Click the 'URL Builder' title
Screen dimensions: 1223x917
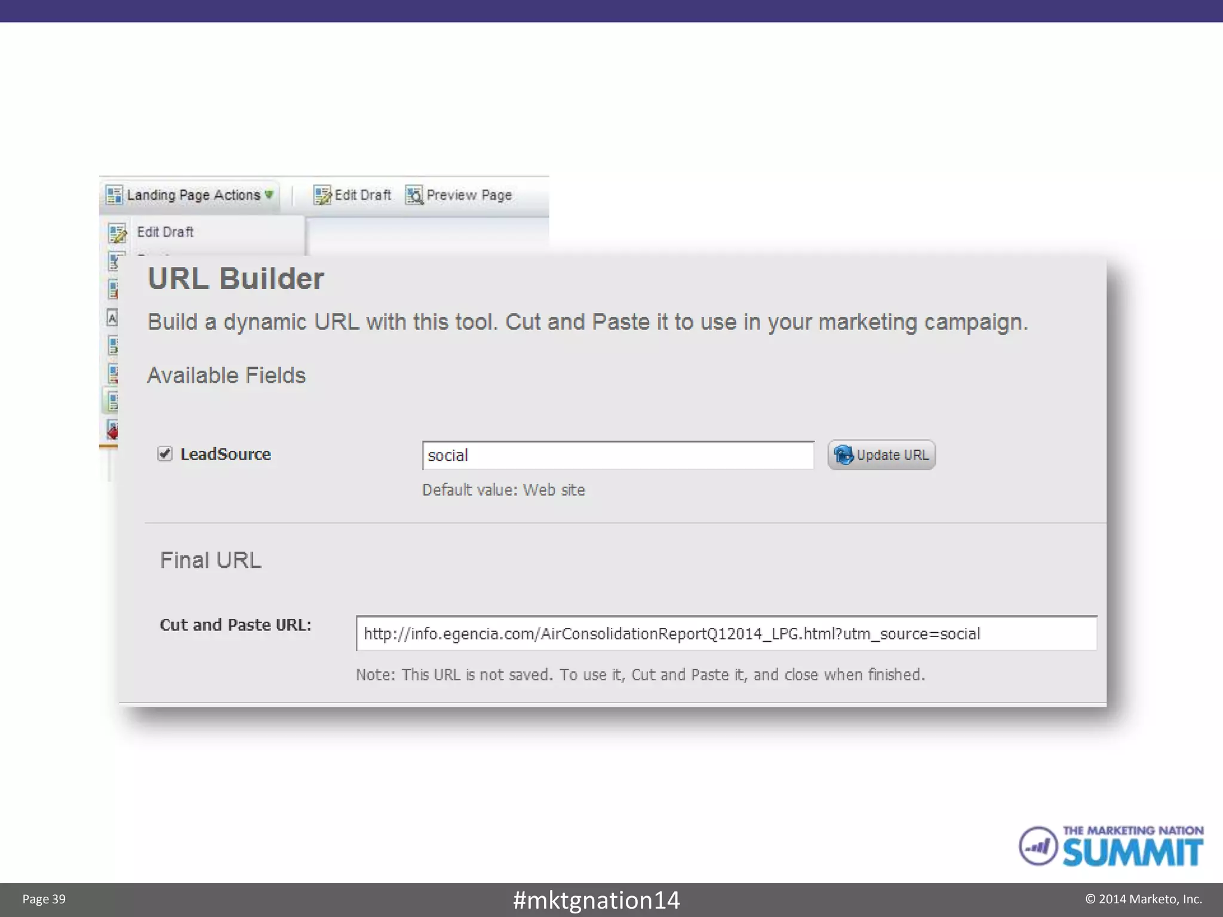236,279
